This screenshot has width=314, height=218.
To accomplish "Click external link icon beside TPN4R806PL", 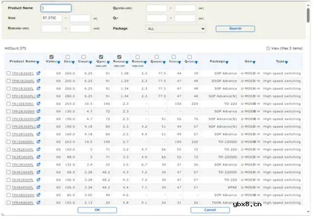I will point(39,203).
